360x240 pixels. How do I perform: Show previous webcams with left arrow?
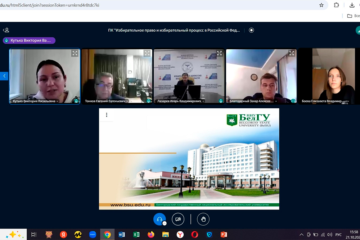click(4, 76)
